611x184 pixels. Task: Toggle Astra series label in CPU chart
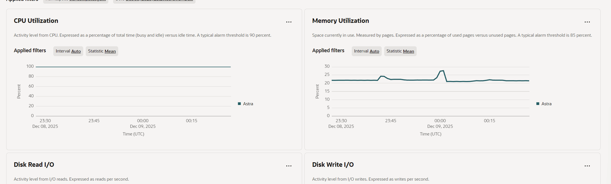tap(248, 104)
